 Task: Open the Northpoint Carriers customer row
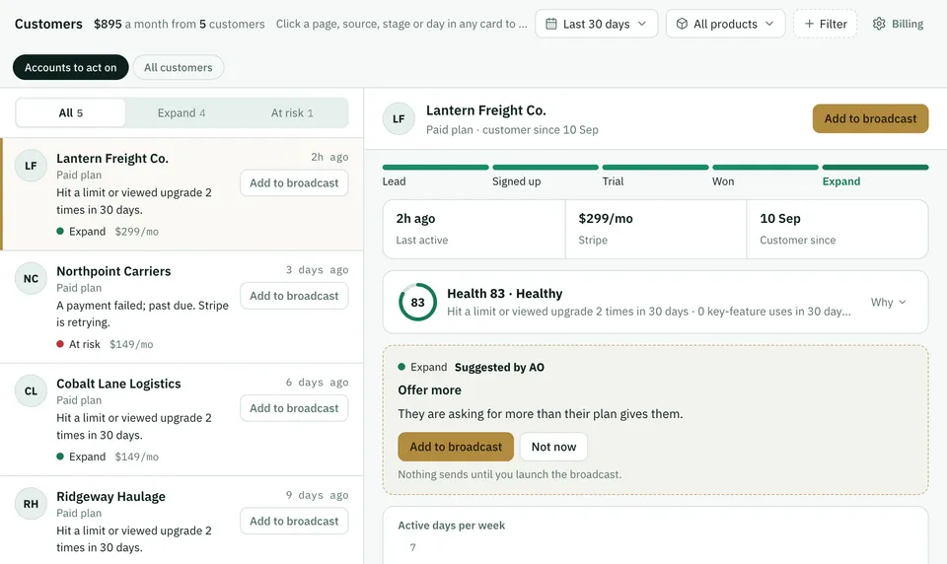182,307
